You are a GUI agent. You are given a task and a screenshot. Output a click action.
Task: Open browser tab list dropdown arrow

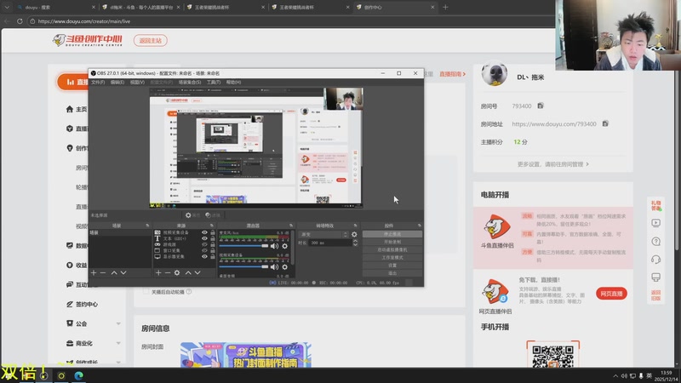click(7, 7)
